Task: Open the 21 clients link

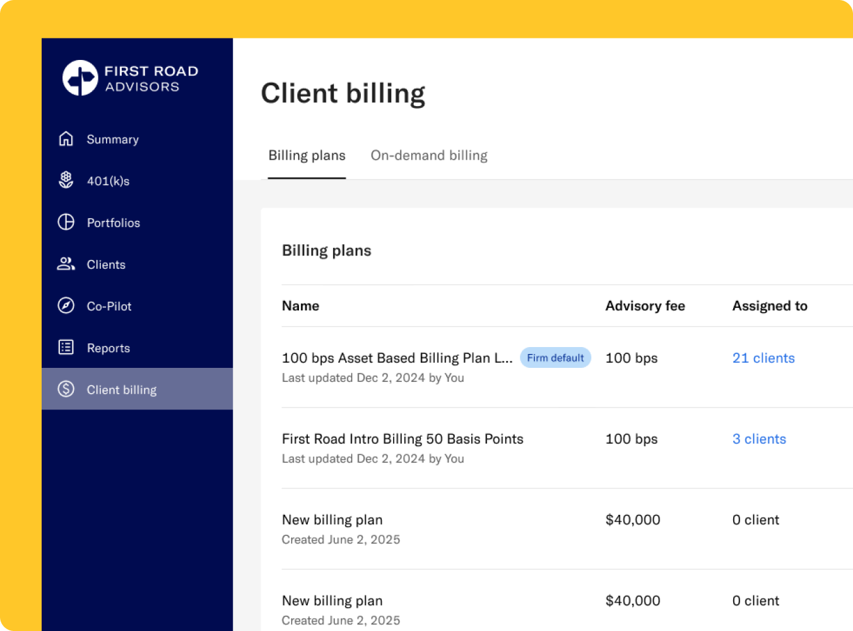Action: coord(763,358)
